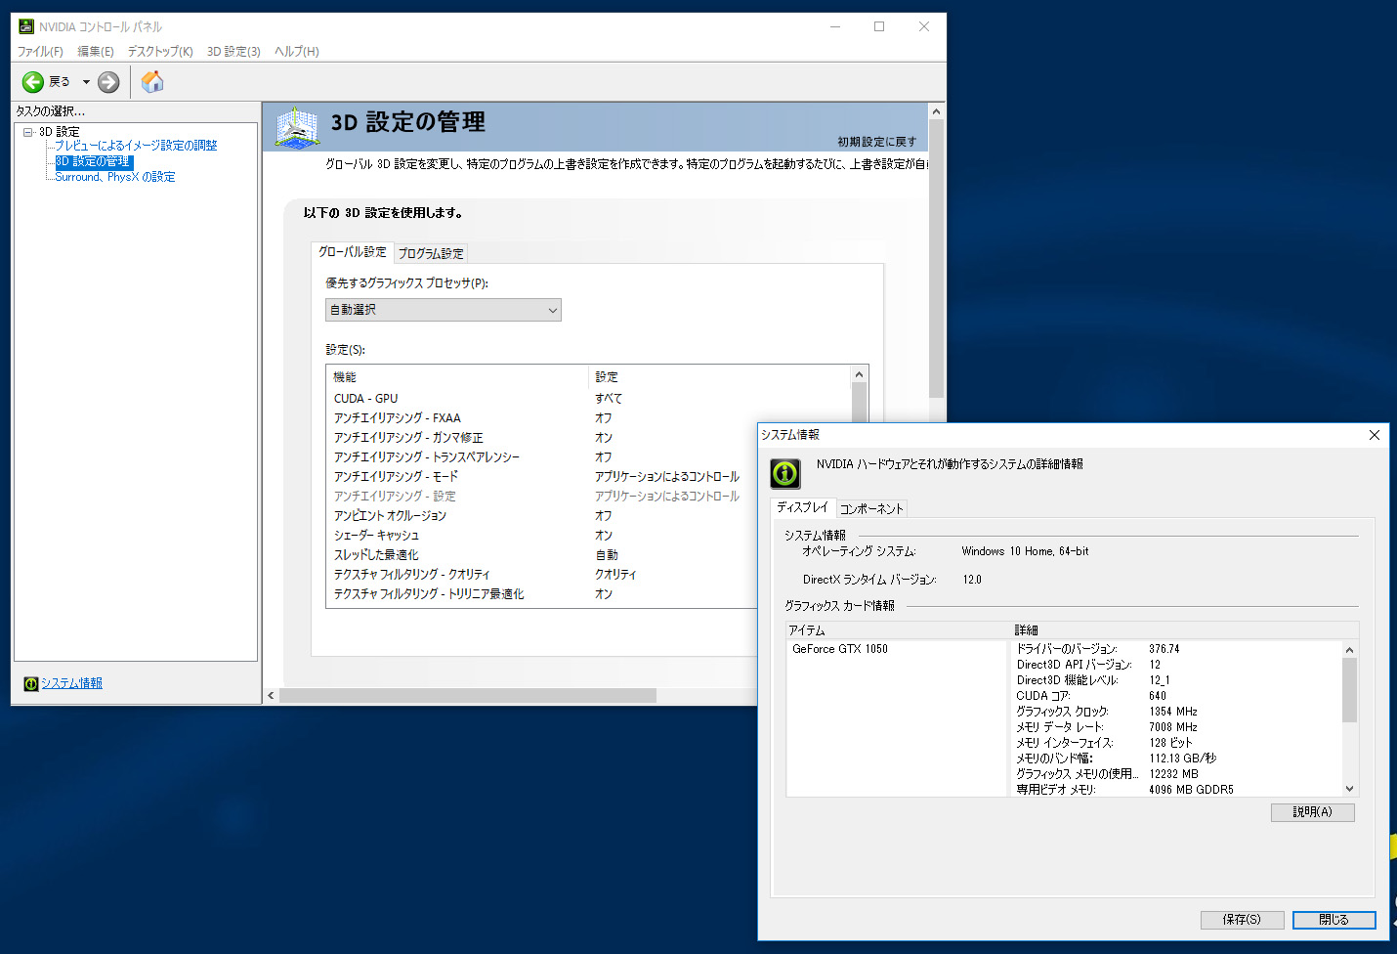Image resolution: width=1397 pixels, height=954 pixels.
Task: Click the システム情報 dialog's NVIDIA icon
Action: click(x=783, y=473)
